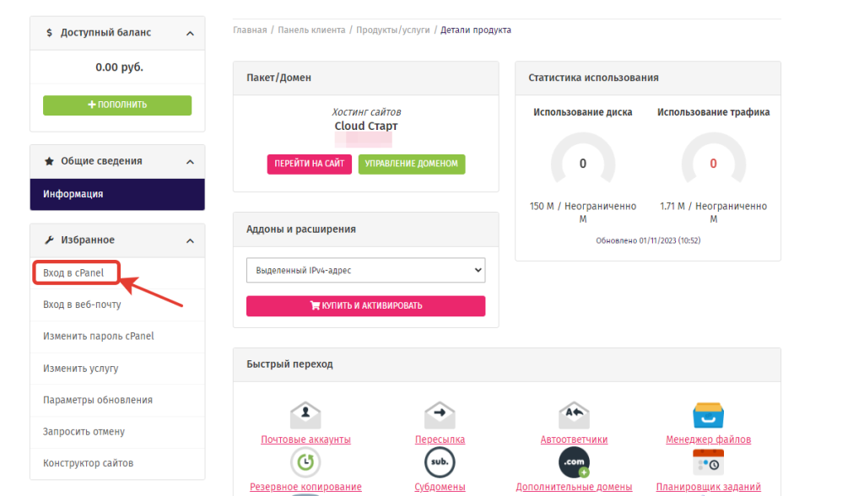
Task: Click the Резервное копирование backup icon
Action: coord(305,462)
